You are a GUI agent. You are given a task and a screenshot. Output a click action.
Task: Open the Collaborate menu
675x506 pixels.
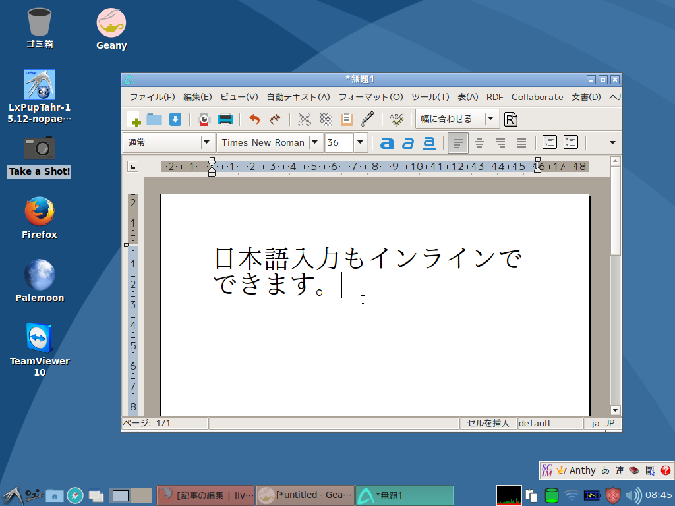point(537,98)
